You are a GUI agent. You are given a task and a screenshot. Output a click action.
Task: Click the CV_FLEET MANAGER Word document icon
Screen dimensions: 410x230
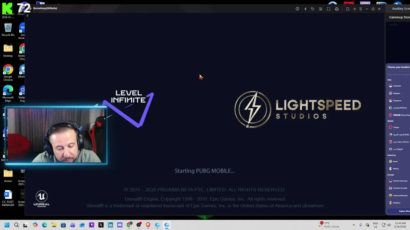pyautogui.click(x=8, y=198)
